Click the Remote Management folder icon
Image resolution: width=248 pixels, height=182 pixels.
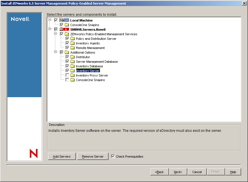point(72,48)
